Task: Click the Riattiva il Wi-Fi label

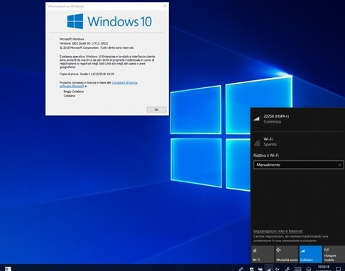Action: (x=266, y=155)
